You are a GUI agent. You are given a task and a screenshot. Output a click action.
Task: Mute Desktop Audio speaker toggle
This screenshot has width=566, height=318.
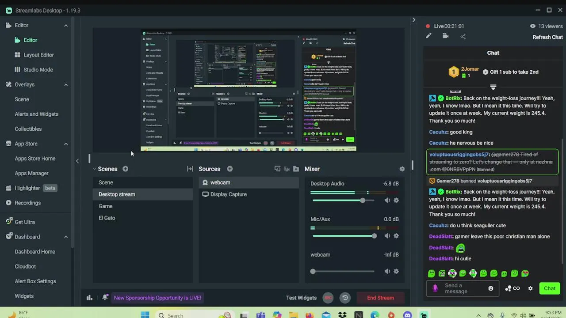[387, 201]
